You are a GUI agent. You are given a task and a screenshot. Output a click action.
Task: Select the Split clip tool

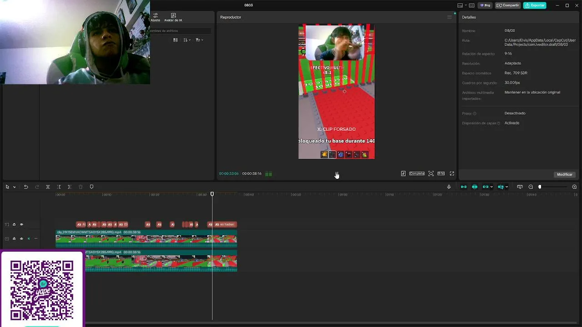click(48, 187)
